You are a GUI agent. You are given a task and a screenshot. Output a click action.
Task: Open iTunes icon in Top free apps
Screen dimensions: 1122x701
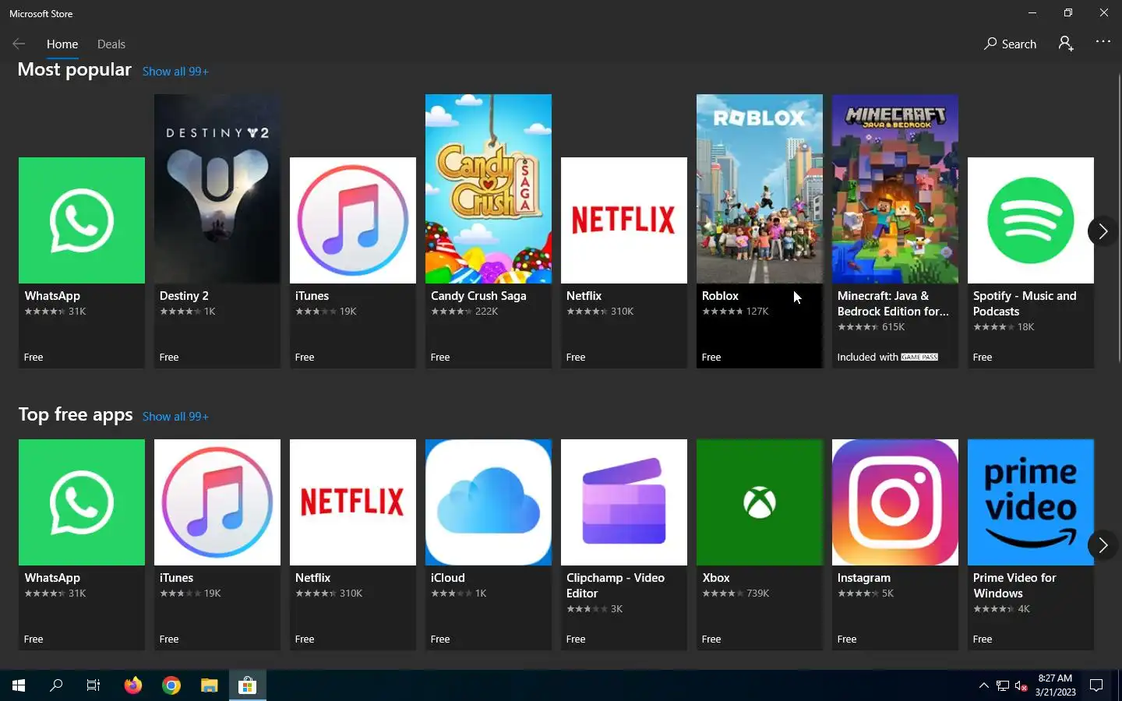[x=217, y=502]
